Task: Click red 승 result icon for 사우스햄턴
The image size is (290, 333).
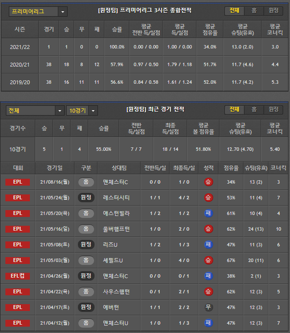Action: (208, 291)
